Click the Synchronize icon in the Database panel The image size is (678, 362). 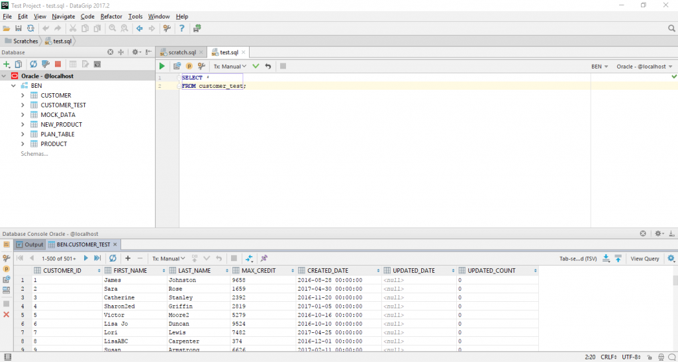(33, 64)
